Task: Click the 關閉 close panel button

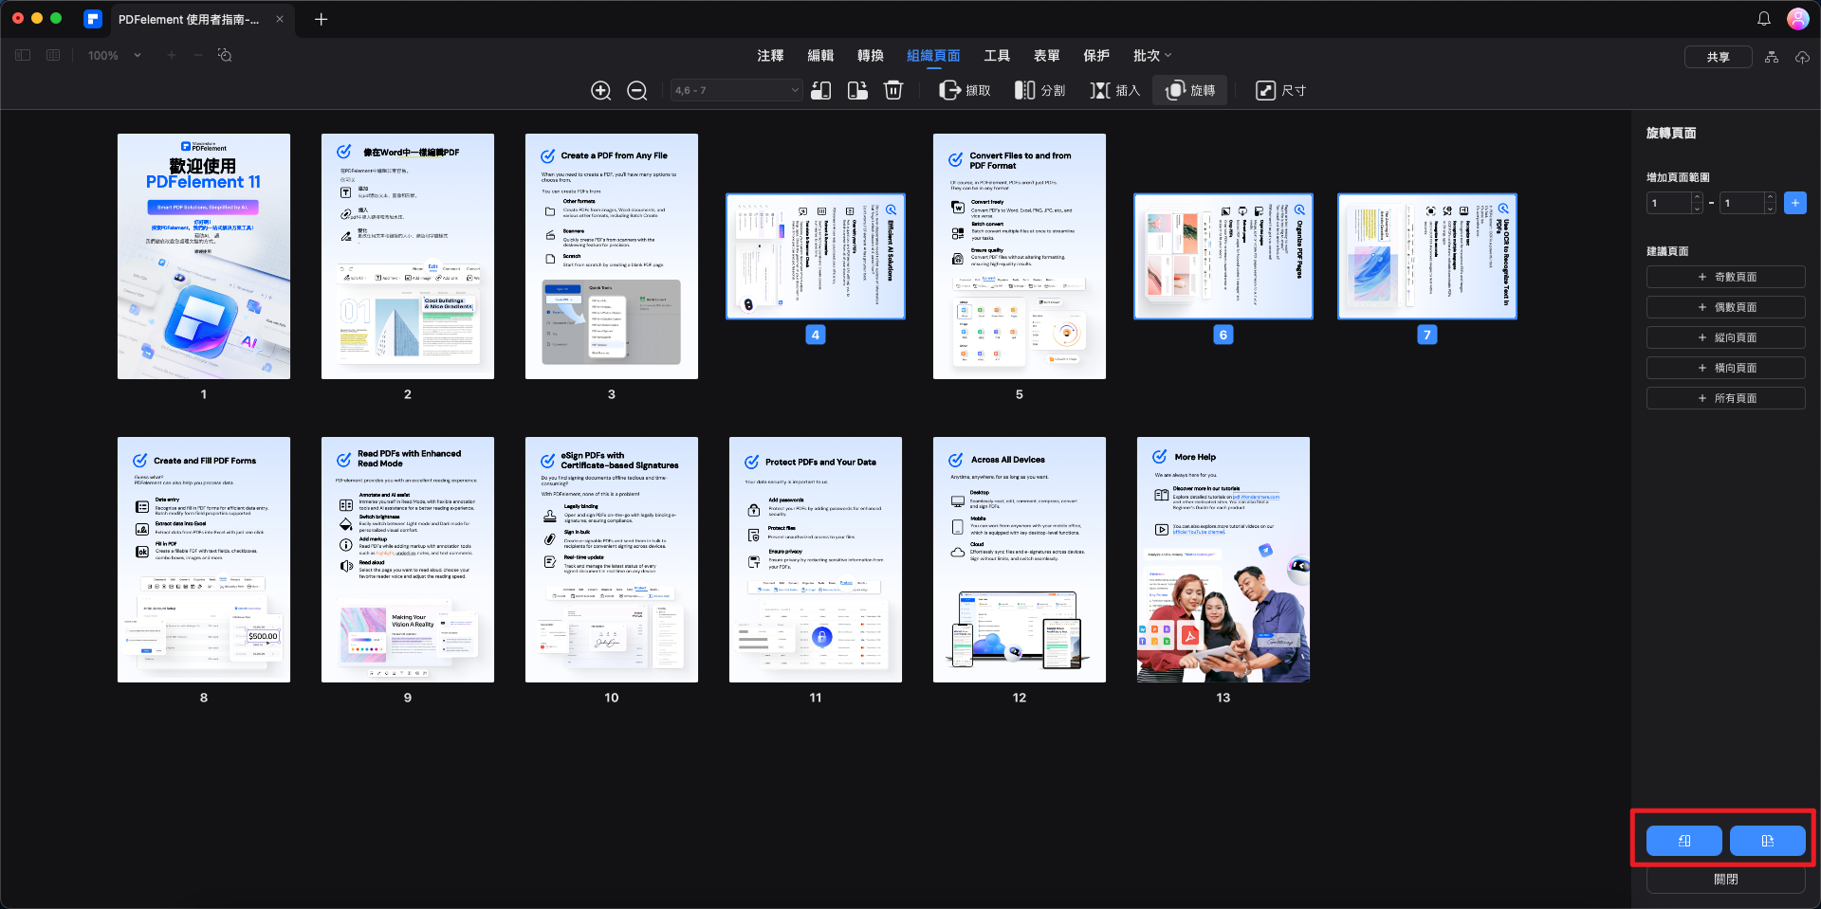Action: click(1725, 880)
